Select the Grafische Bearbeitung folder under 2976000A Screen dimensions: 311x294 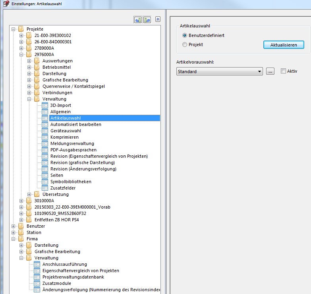coord(65,80)
